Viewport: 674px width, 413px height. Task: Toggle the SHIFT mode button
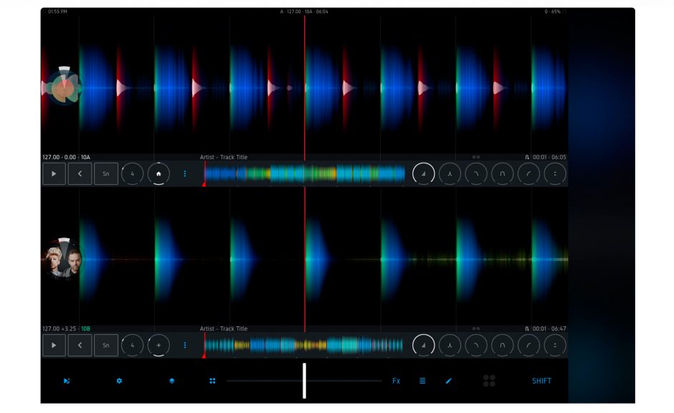pyautogui.click(x=540, y=381)
